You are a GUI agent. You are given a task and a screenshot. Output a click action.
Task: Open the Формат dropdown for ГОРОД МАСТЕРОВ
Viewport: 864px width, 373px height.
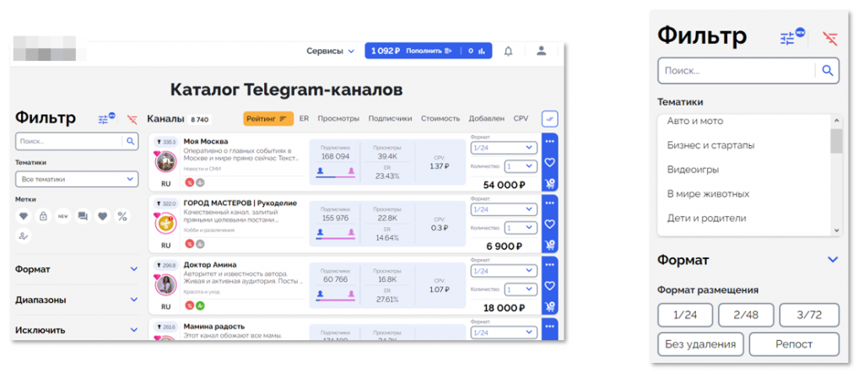504,209
